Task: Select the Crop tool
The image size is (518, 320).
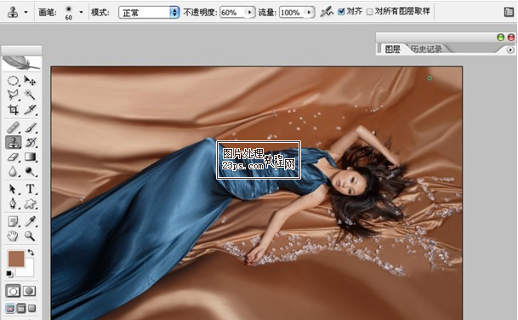Action: (x=14, y=110)
